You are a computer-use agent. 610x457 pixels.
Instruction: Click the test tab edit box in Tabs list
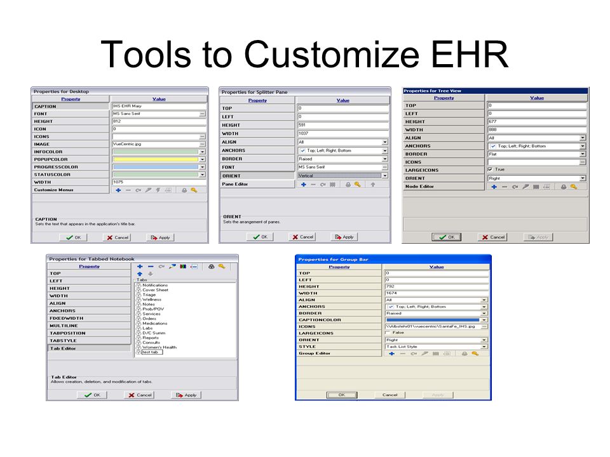pos(152,352)
